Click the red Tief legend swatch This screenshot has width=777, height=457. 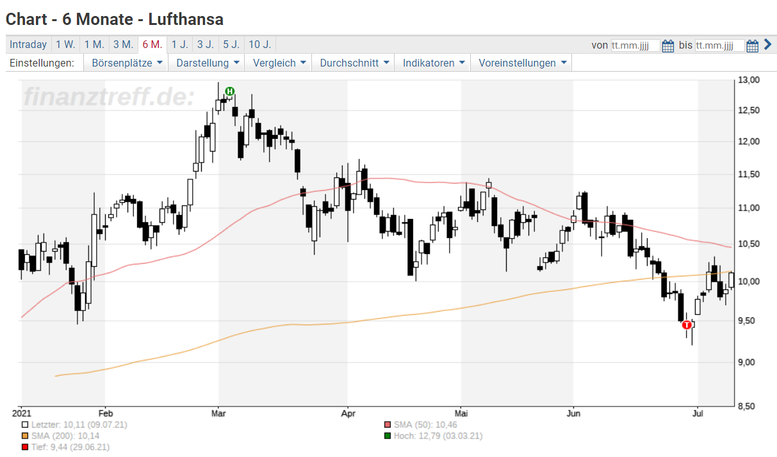click(x=24, y=447)
